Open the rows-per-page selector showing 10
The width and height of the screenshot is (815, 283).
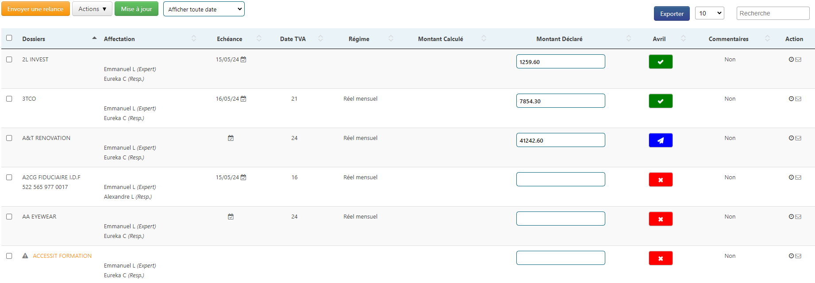pos(709,13)
